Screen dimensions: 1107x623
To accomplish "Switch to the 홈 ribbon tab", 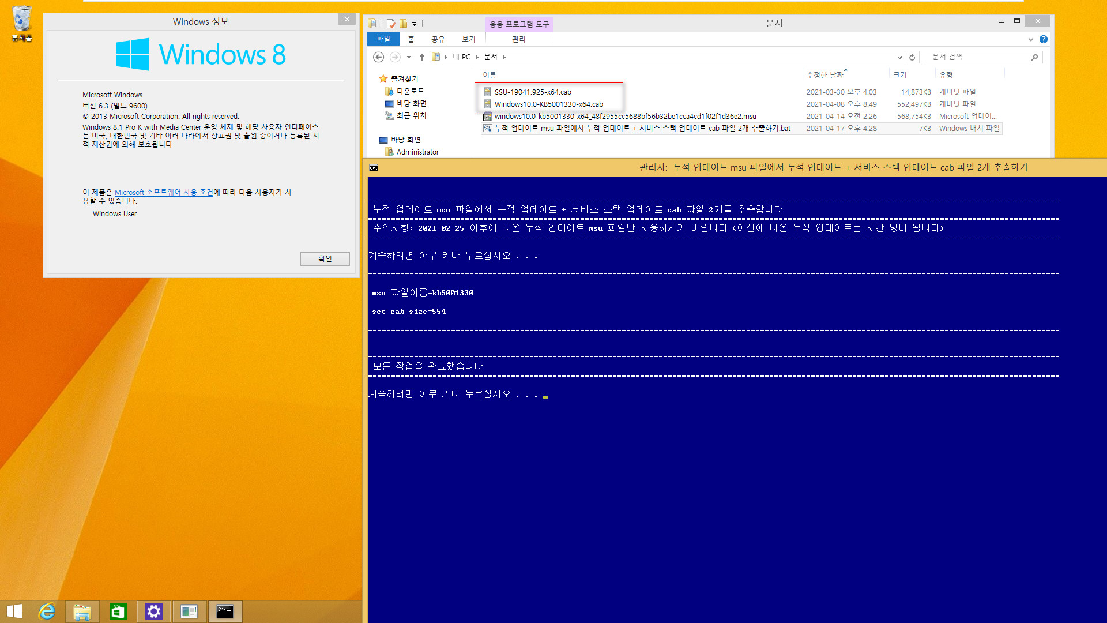I will (x=411, y=39).
